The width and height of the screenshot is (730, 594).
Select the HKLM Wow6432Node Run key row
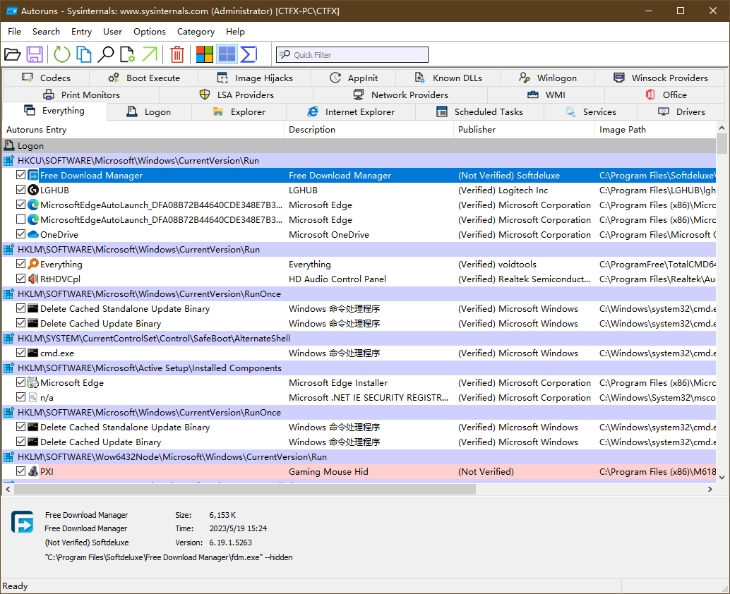[359, 456]
